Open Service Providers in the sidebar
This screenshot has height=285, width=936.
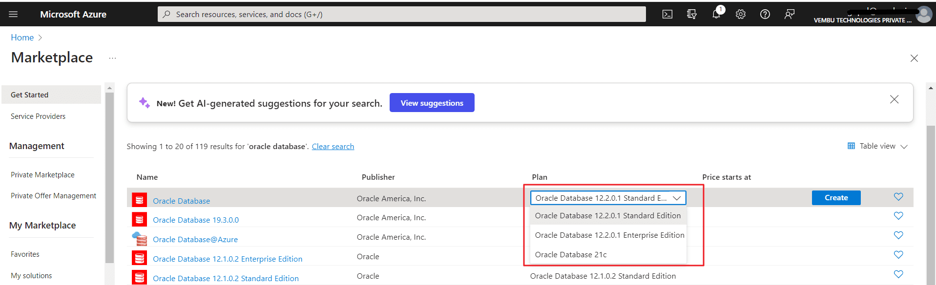38,116
